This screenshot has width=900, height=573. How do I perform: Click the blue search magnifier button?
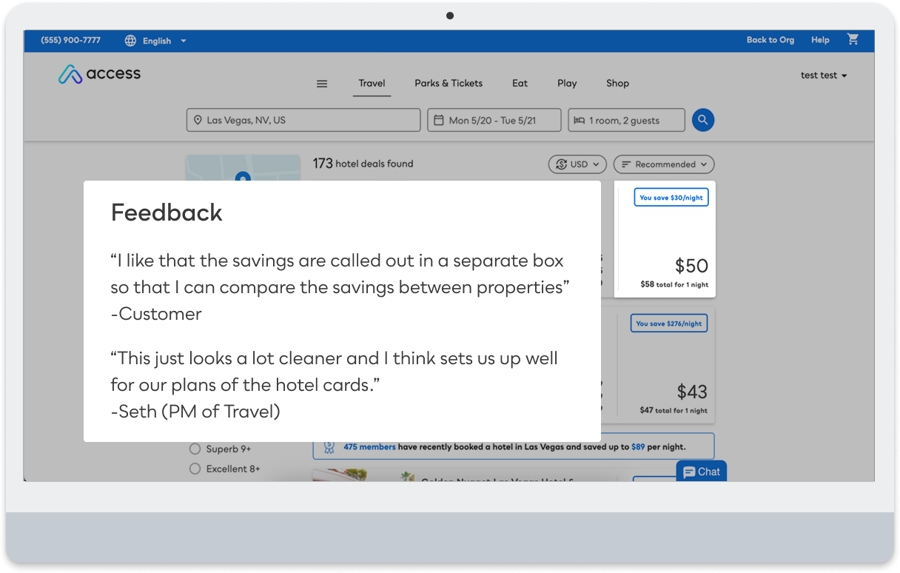(x=703, y=120)
